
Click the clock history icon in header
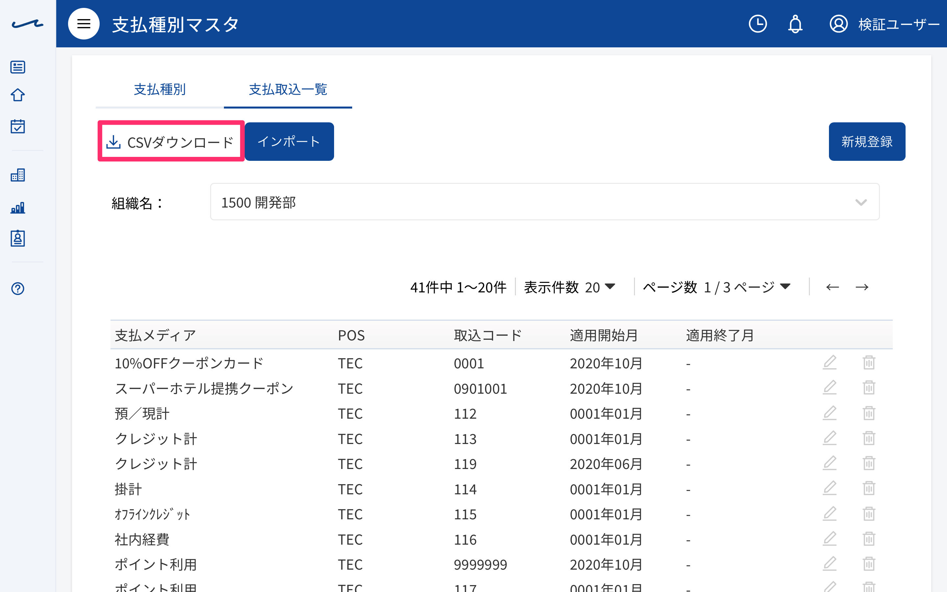pos(758,24)
